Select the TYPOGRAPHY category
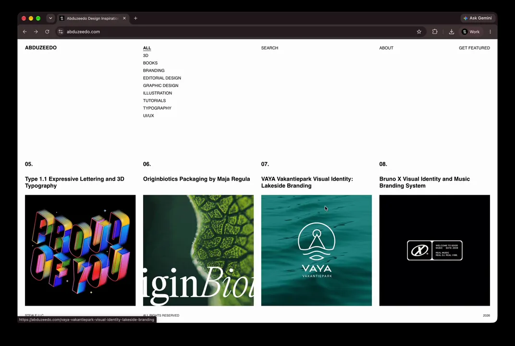The width and height of the screenshot is (515, 346). click(x=157, y=108)
